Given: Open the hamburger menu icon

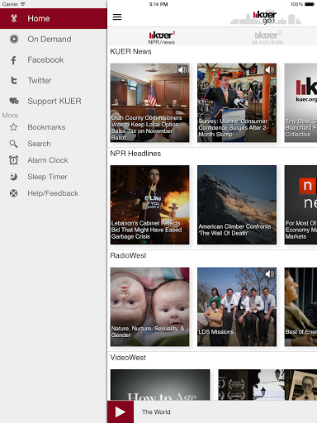Looking at the screenshot, I should (x=117, y=17).
